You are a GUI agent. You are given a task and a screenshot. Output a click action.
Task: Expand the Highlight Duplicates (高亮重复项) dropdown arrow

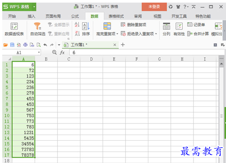point(117,34)
